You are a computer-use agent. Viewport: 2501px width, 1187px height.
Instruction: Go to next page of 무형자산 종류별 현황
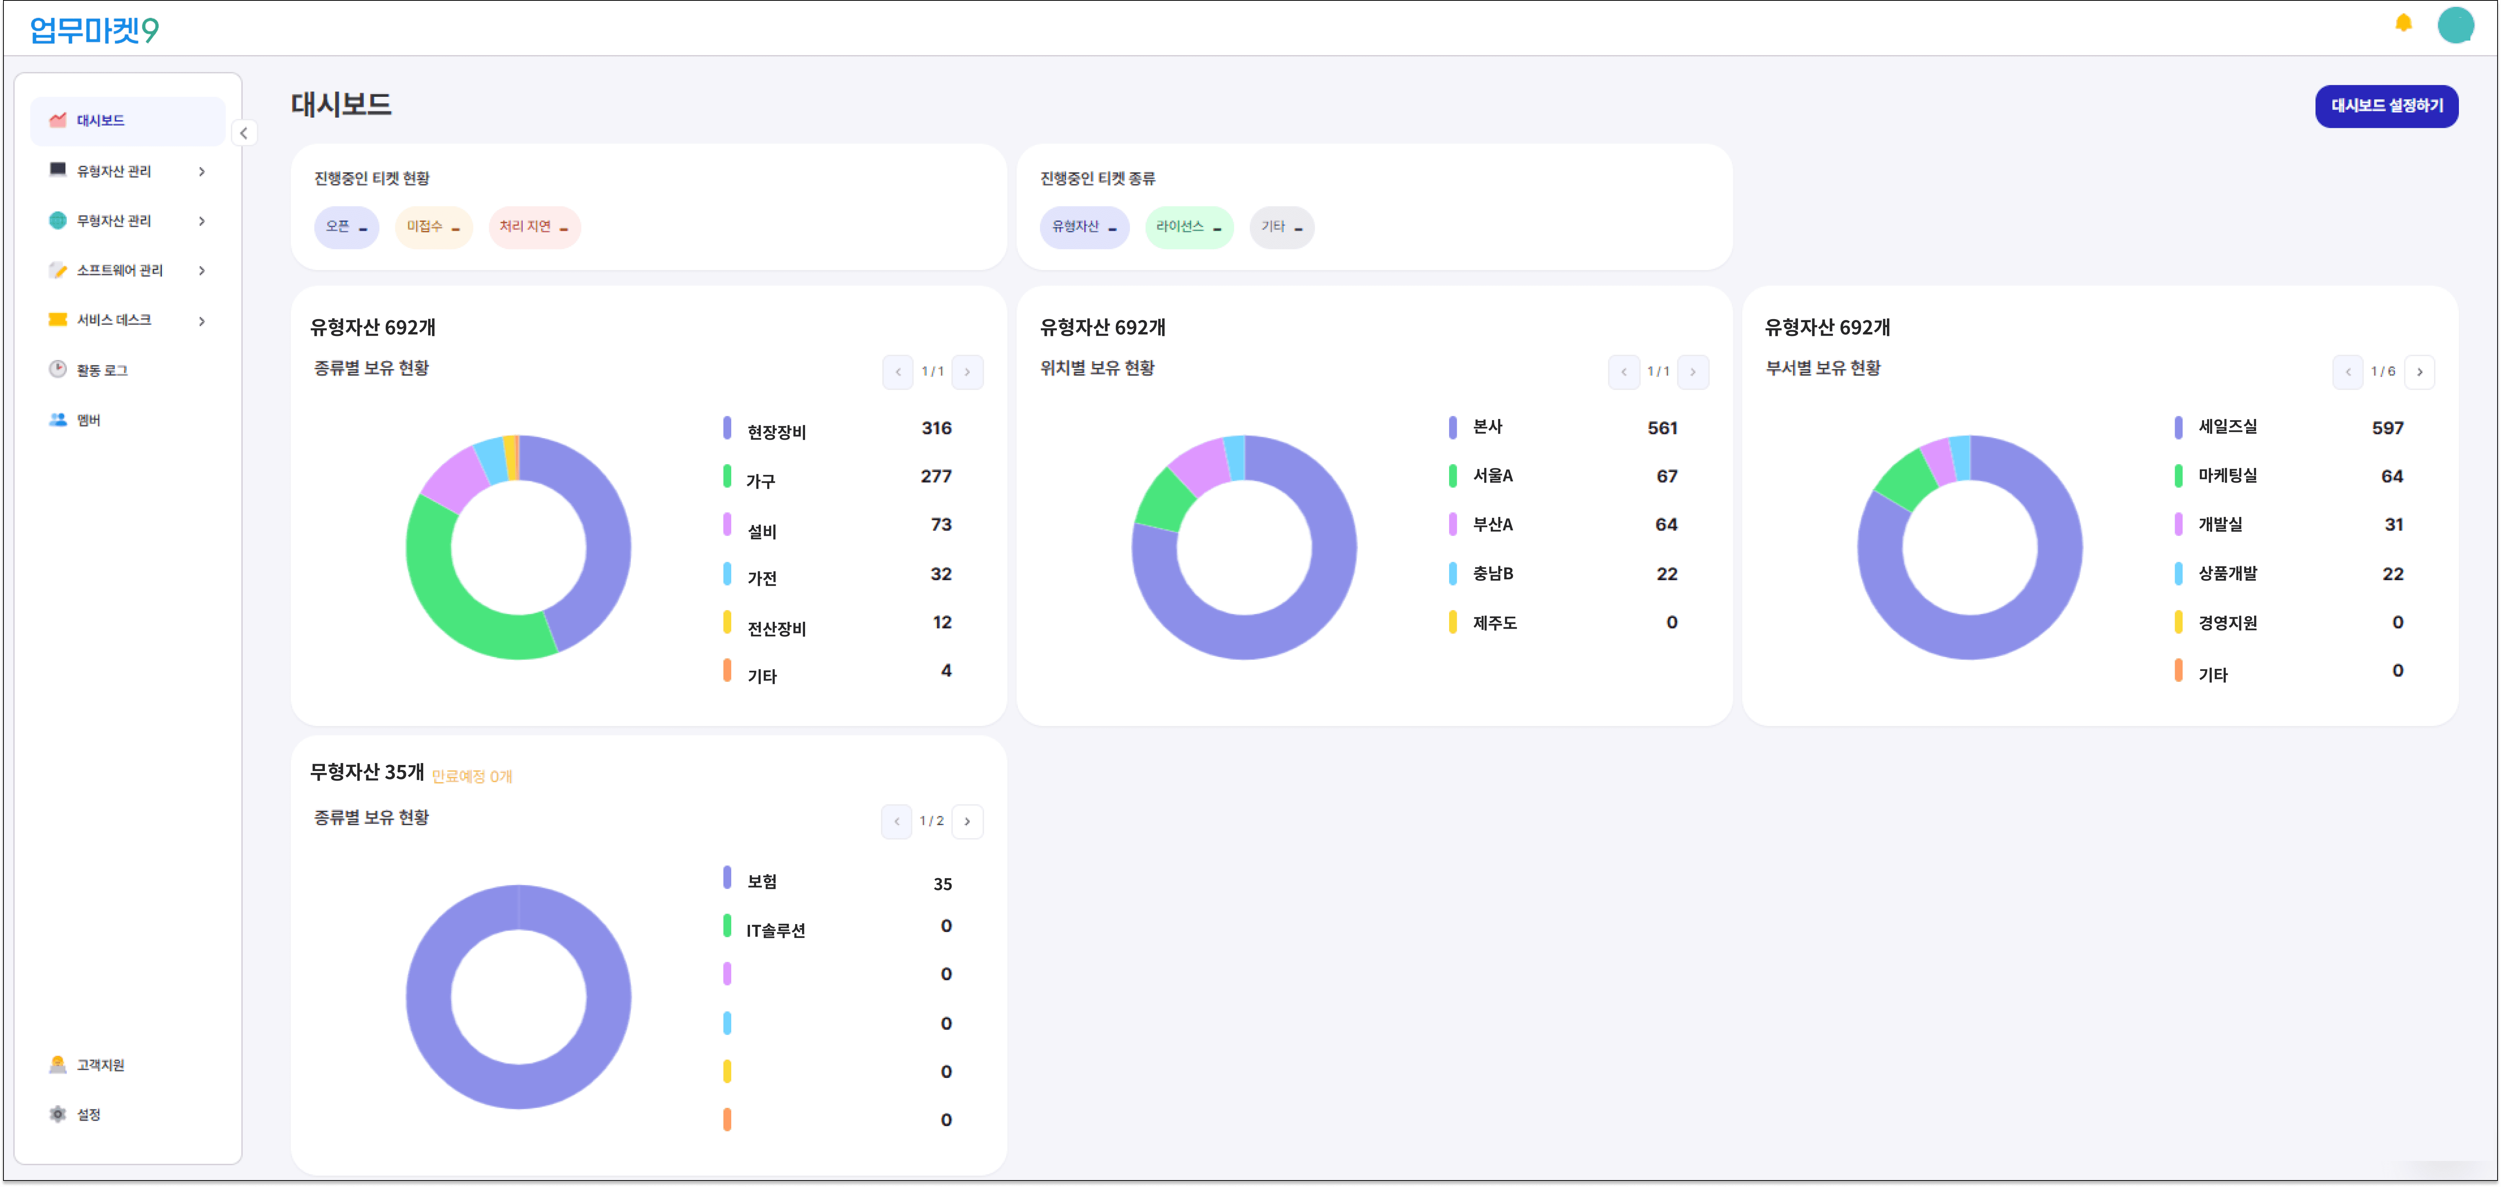[967, 821]
